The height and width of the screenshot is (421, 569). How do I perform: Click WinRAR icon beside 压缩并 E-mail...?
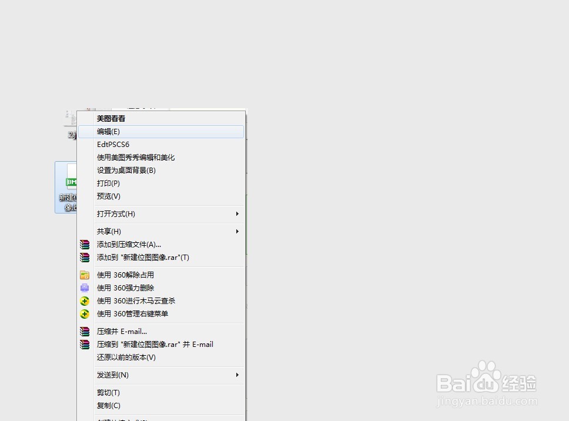tap(85, 332)
